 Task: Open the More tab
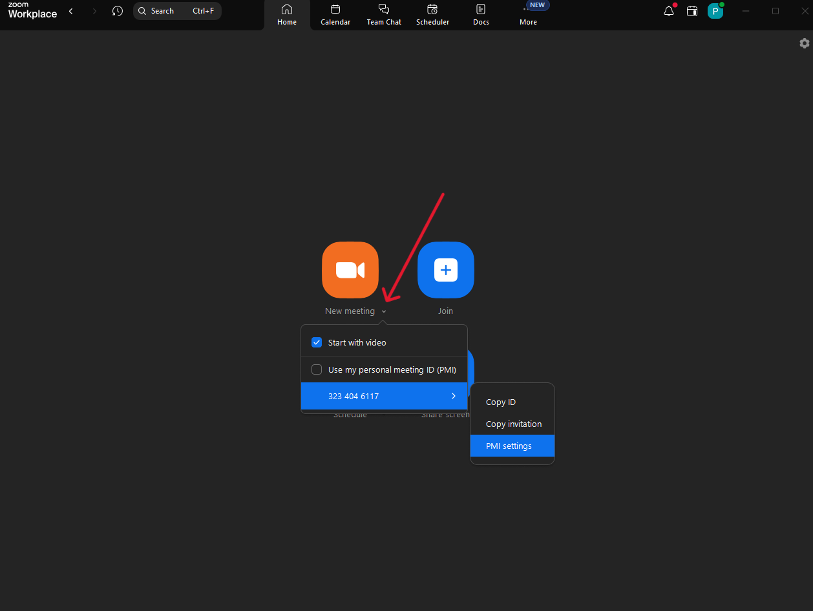[x=528, y=15]
